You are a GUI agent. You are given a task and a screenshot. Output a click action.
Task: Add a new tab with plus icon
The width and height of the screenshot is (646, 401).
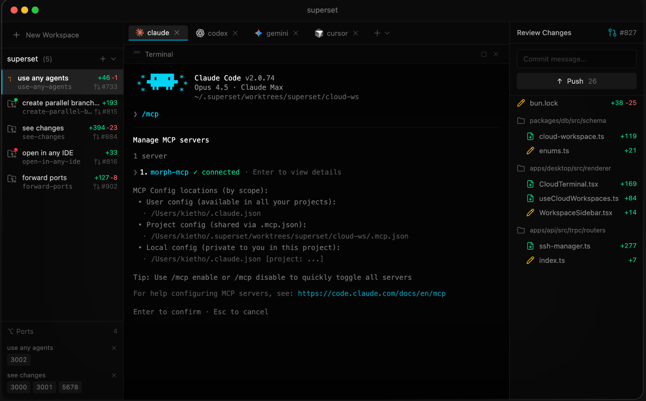click(377, 33)
